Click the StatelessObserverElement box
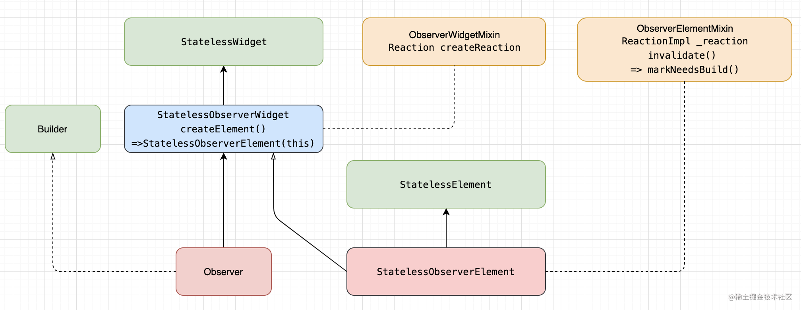The height and width of the screenshot is (310, 801). 446,272
